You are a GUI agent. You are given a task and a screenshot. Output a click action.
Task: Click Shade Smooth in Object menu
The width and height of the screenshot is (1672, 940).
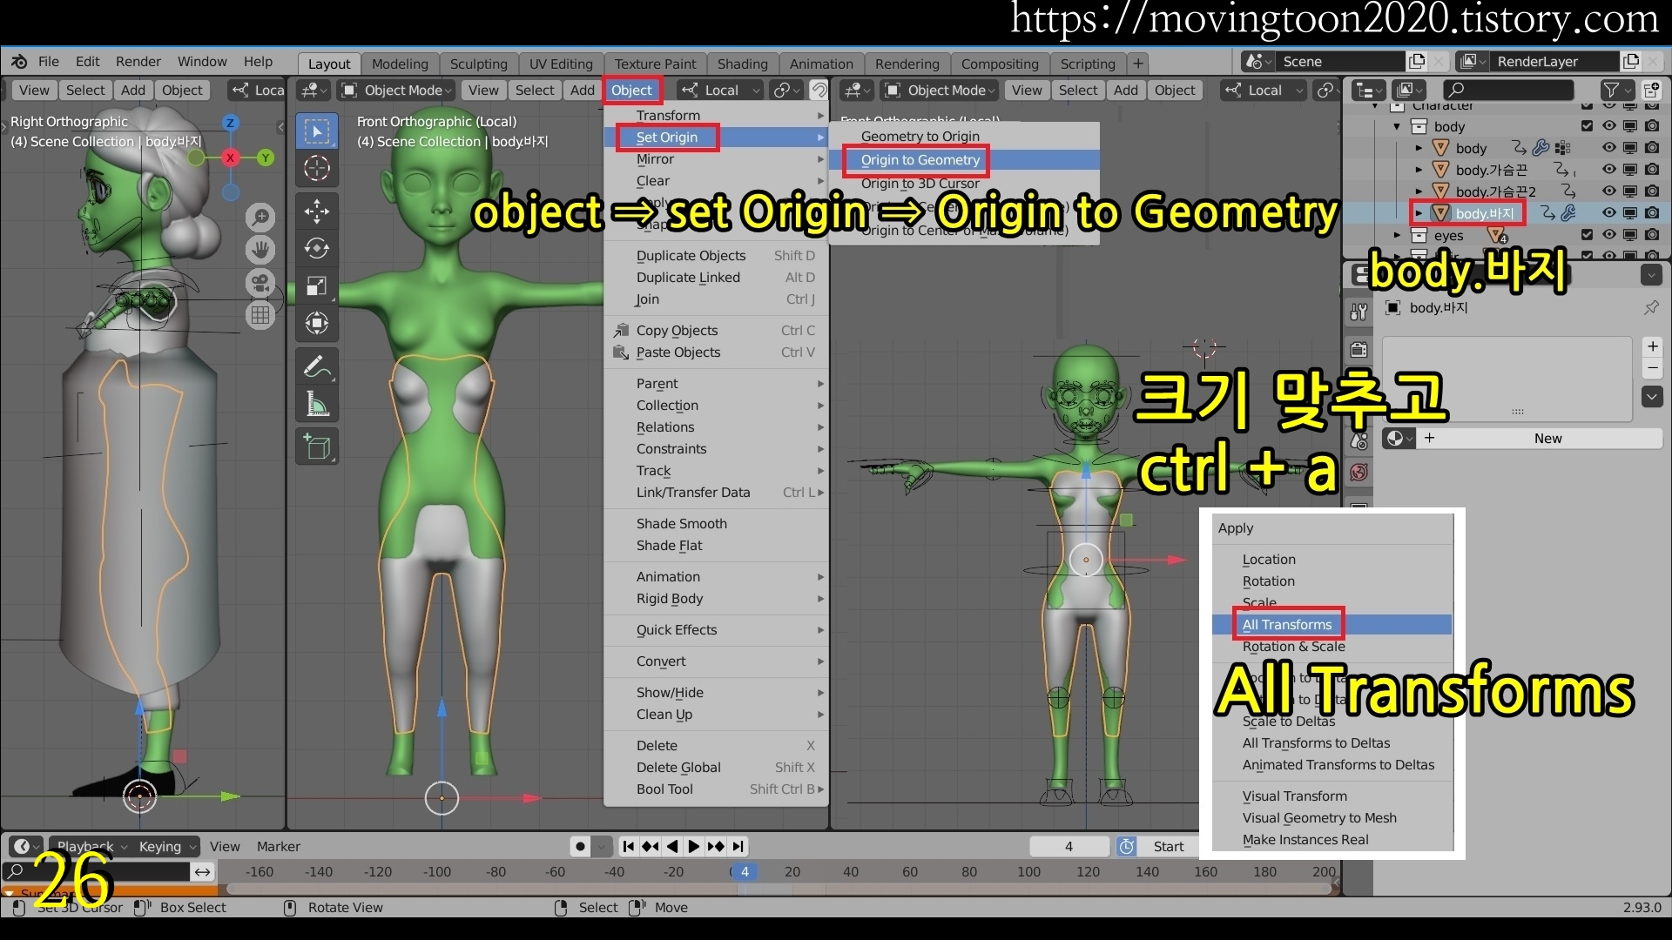pyautogui.click(x=681, y=524)
